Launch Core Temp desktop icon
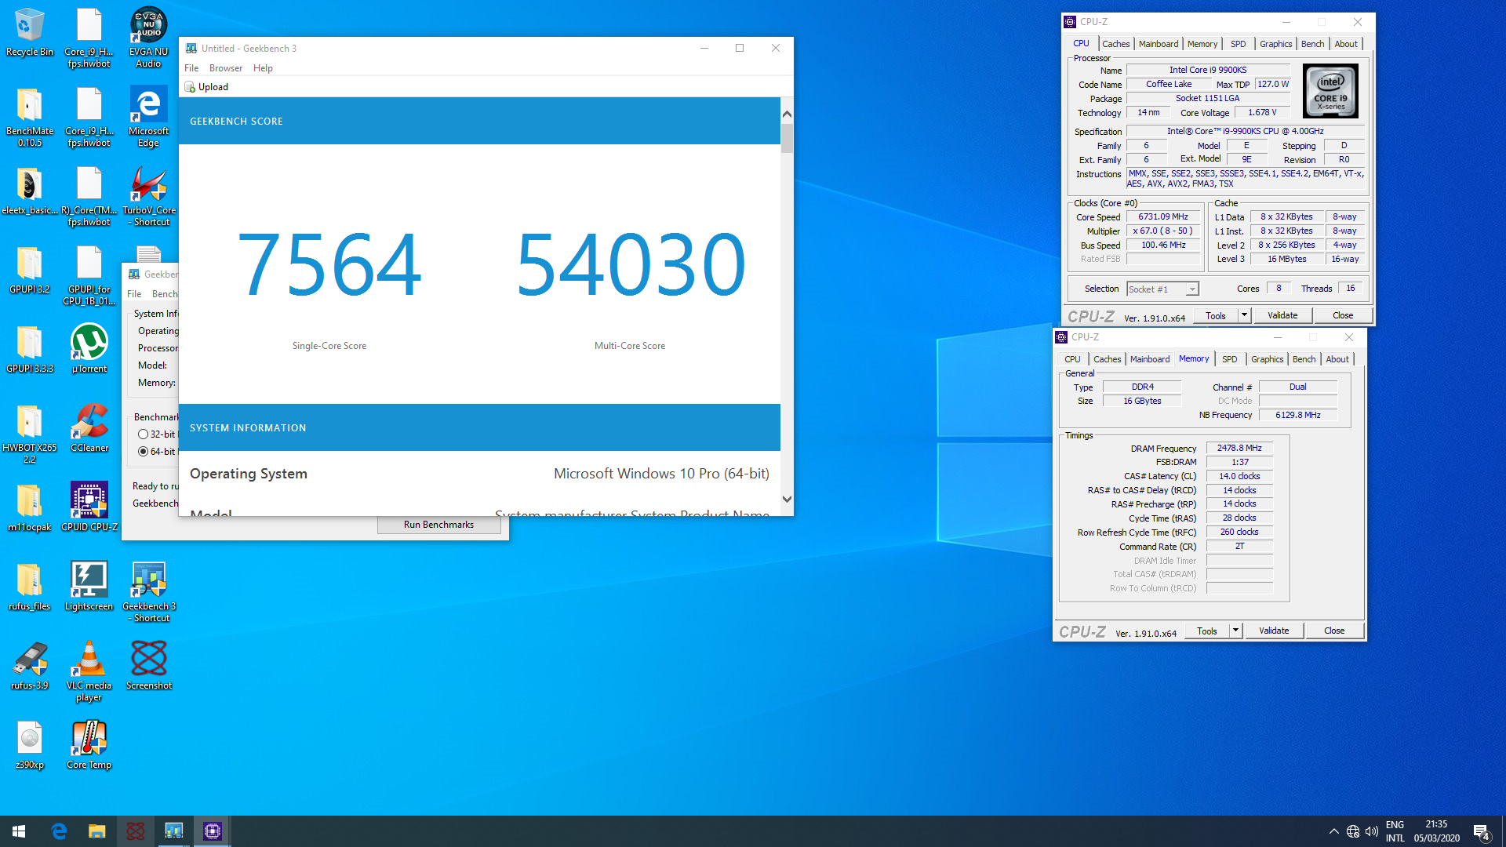 click(89, 745)
